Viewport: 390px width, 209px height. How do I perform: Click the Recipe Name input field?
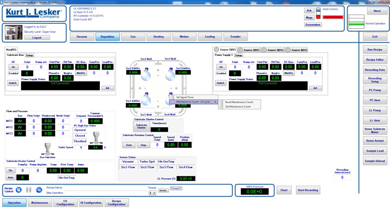point(105,188)
